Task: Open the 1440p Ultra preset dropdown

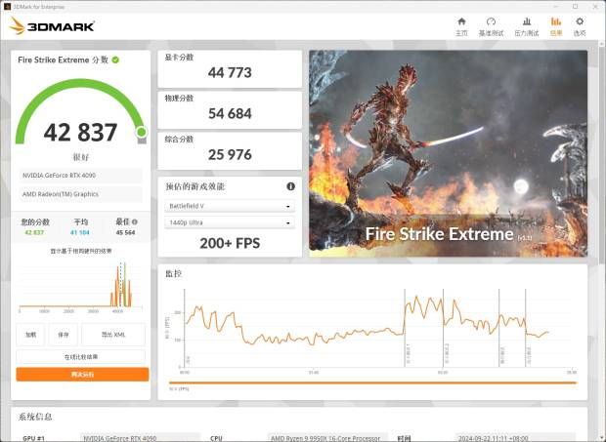Action: [230, 222]
